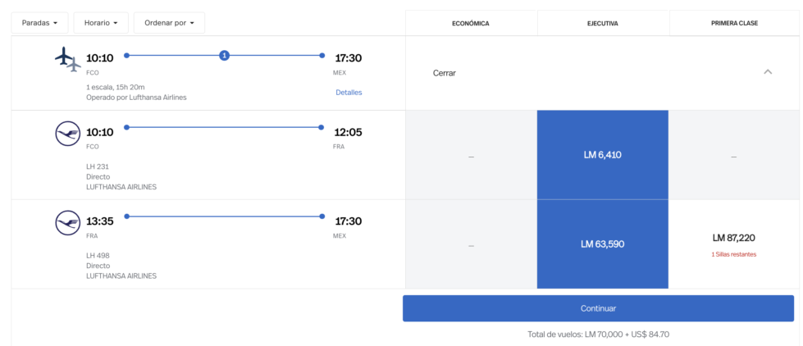The image size is (803, 346).
Task: Click the stopover circle marked 1
Action: (224, 55)
